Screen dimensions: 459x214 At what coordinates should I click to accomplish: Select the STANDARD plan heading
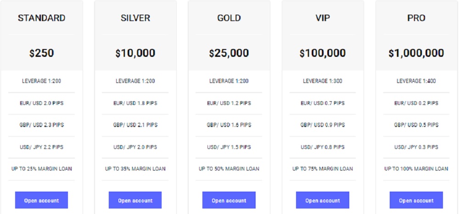[x=42, y=18]
